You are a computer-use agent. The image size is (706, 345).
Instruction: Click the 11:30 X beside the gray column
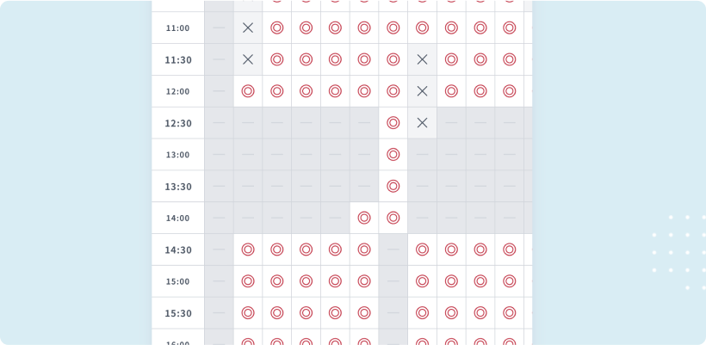click(x=248, y=59)
